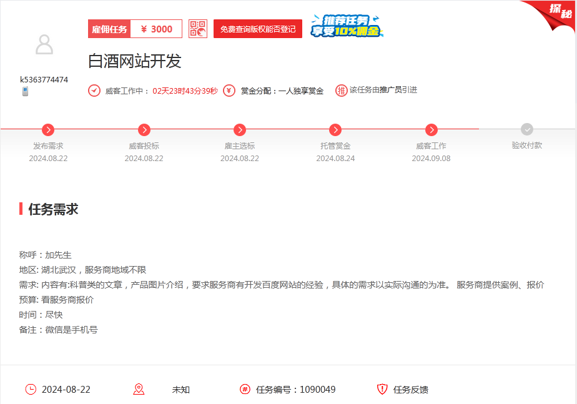The image size is (577, 404).
Task: Click the 推荐任务 享受10%佣金 banner
Action: coord(347,26)
